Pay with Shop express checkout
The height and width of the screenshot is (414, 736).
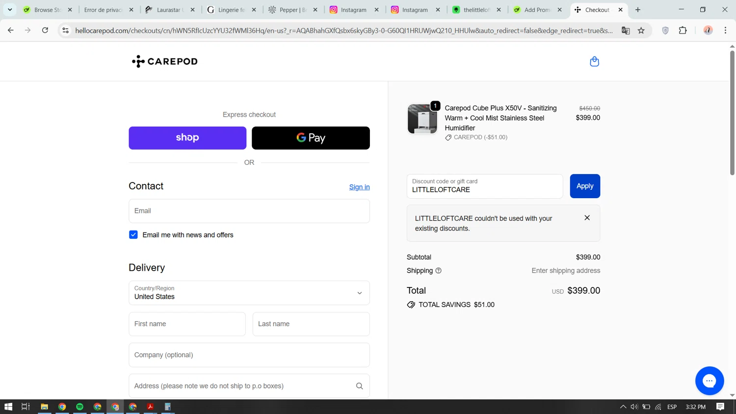coord(187,138)
